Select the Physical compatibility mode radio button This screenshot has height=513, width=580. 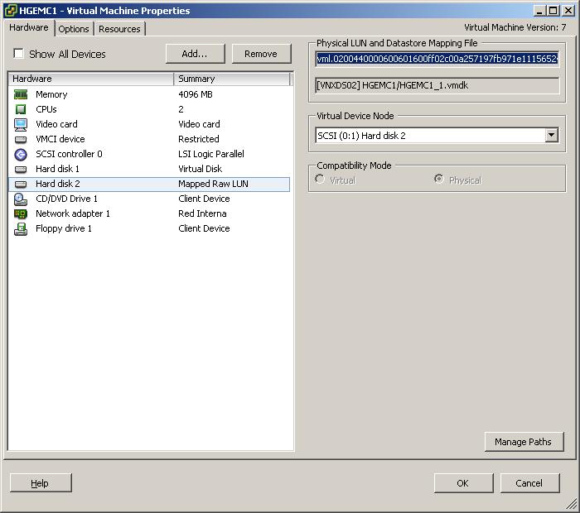tap(438, 180)
